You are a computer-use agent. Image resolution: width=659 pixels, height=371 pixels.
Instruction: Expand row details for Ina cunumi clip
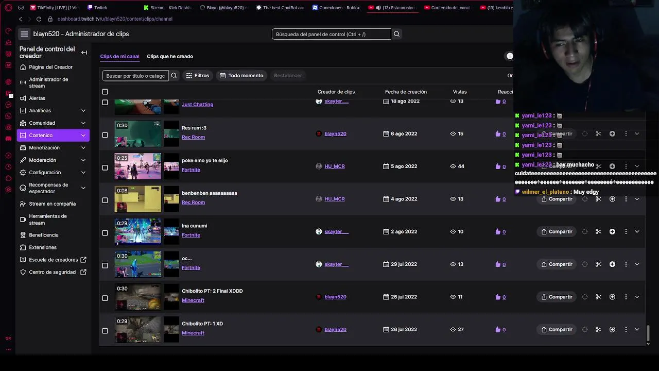point(637,232)
